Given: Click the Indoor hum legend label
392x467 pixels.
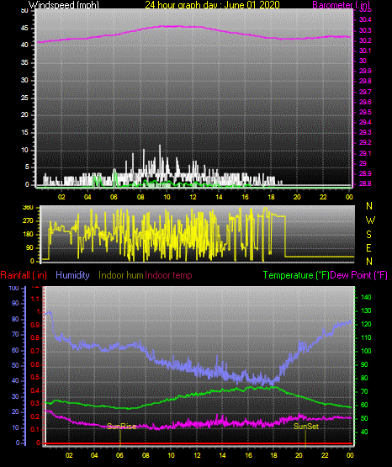Looking at the screenshot, I should [121, 275].
